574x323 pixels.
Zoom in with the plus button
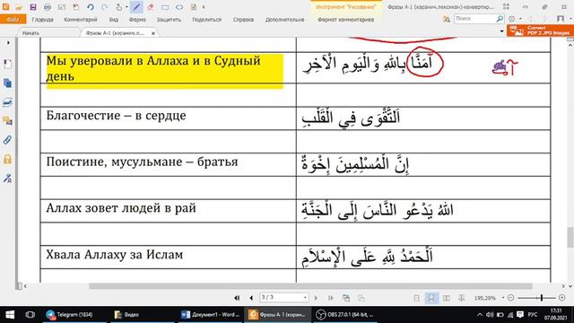click(x=562, y=298)
